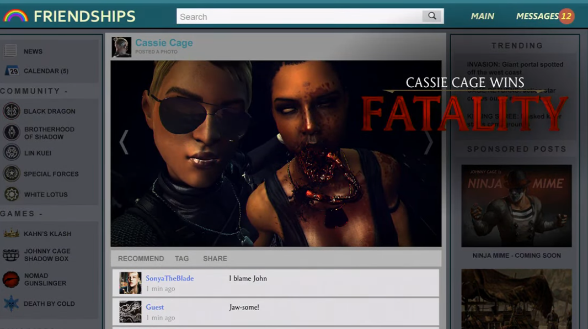Click the Friendships rainbow logo icon
Screen dimensions: 588x329
pos(16,16)
